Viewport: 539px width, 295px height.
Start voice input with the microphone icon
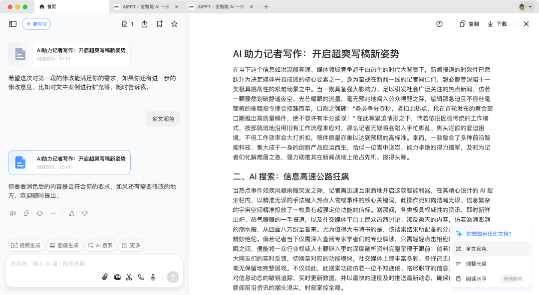coord(153,277)
